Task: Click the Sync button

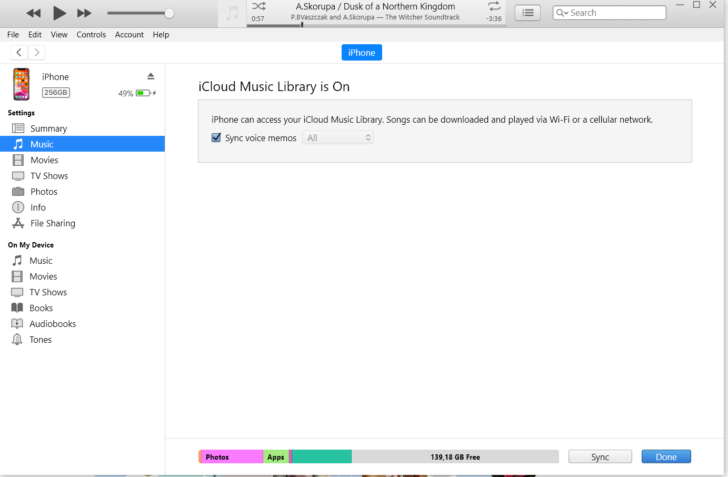Action: (x=600, y=457)
